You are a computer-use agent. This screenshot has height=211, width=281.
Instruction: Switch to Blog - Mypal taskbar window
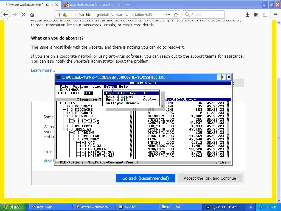50,207
